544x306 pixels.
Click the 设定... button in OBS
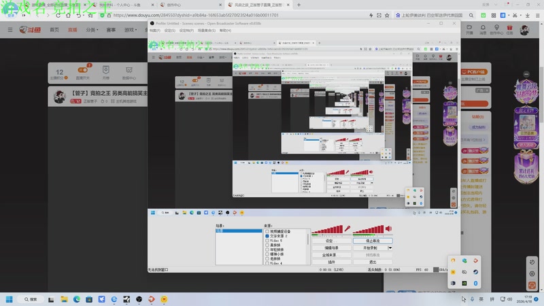coord(331,241)
